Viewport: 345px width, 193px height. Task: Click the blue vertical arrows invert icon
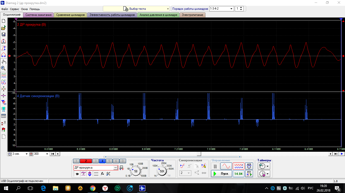[89, 174]
